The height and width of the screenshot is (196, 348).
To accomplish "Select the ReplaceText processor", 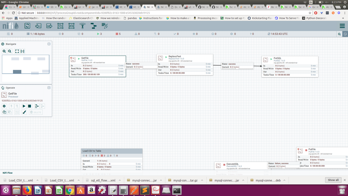I will coord(185,65).
